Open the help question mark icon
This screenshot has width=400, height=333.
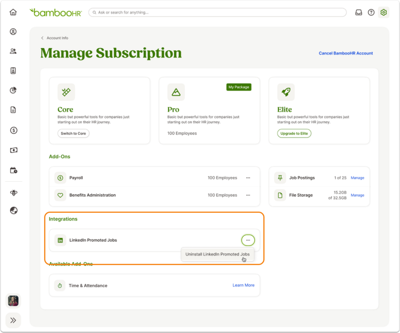pyautogui.click(x=371, y=12)
